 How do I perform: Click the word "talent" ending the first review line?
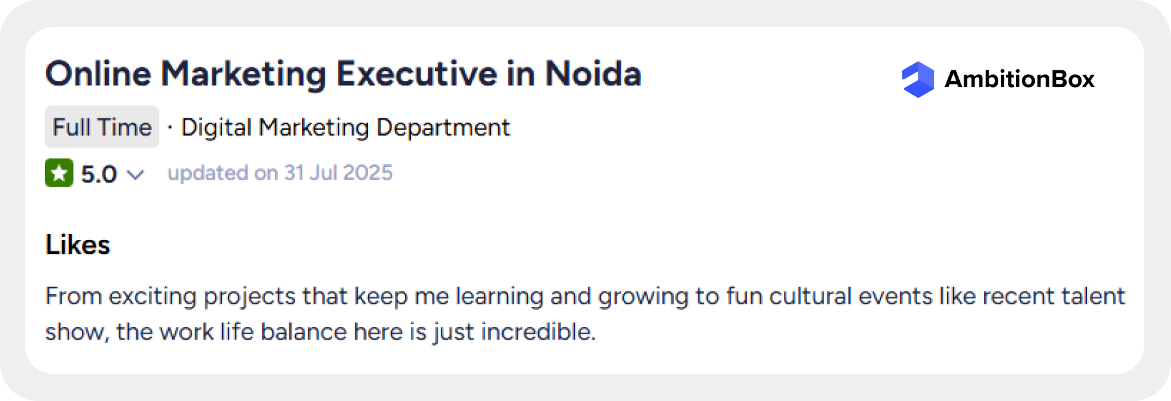[x=1092, y=296]
